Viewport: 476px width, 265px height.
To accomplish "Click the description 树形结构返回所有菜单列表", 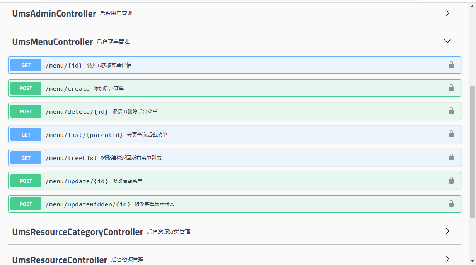I will [131, 158].
